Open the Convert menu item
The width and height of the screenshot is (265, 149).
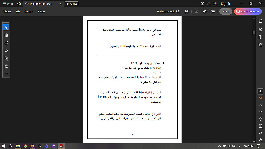pos(29,11)
